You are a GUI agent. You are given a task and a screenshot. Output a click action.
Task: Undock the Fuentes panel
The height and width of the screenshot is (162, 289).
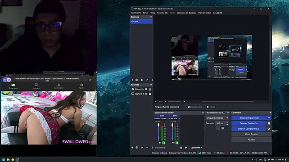(151, 85)
